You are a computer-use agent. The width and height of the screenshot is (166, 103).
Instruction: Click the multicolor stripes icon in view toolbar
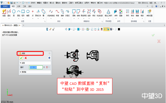pyautogui.click(x=102, y=29)
